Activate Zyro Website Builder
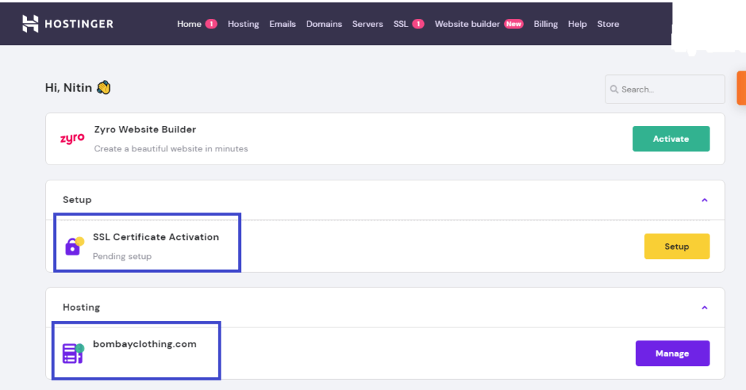This screenshot has height=390, width=746. click(671, 139)
